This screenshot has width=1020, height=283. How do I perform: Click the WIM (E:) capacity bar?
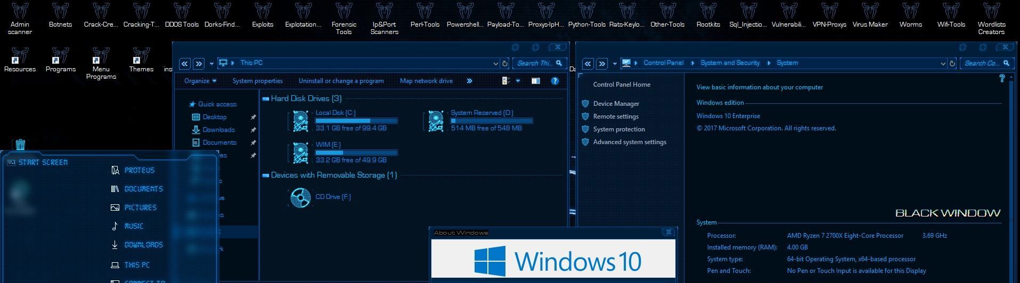pos(356,153)
